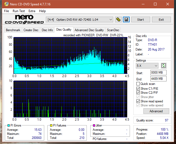The width and height of the screenshot is (176, 144).
Task: Click the disc date 20 Aug 2017
Action: click(x=156, y=49)
